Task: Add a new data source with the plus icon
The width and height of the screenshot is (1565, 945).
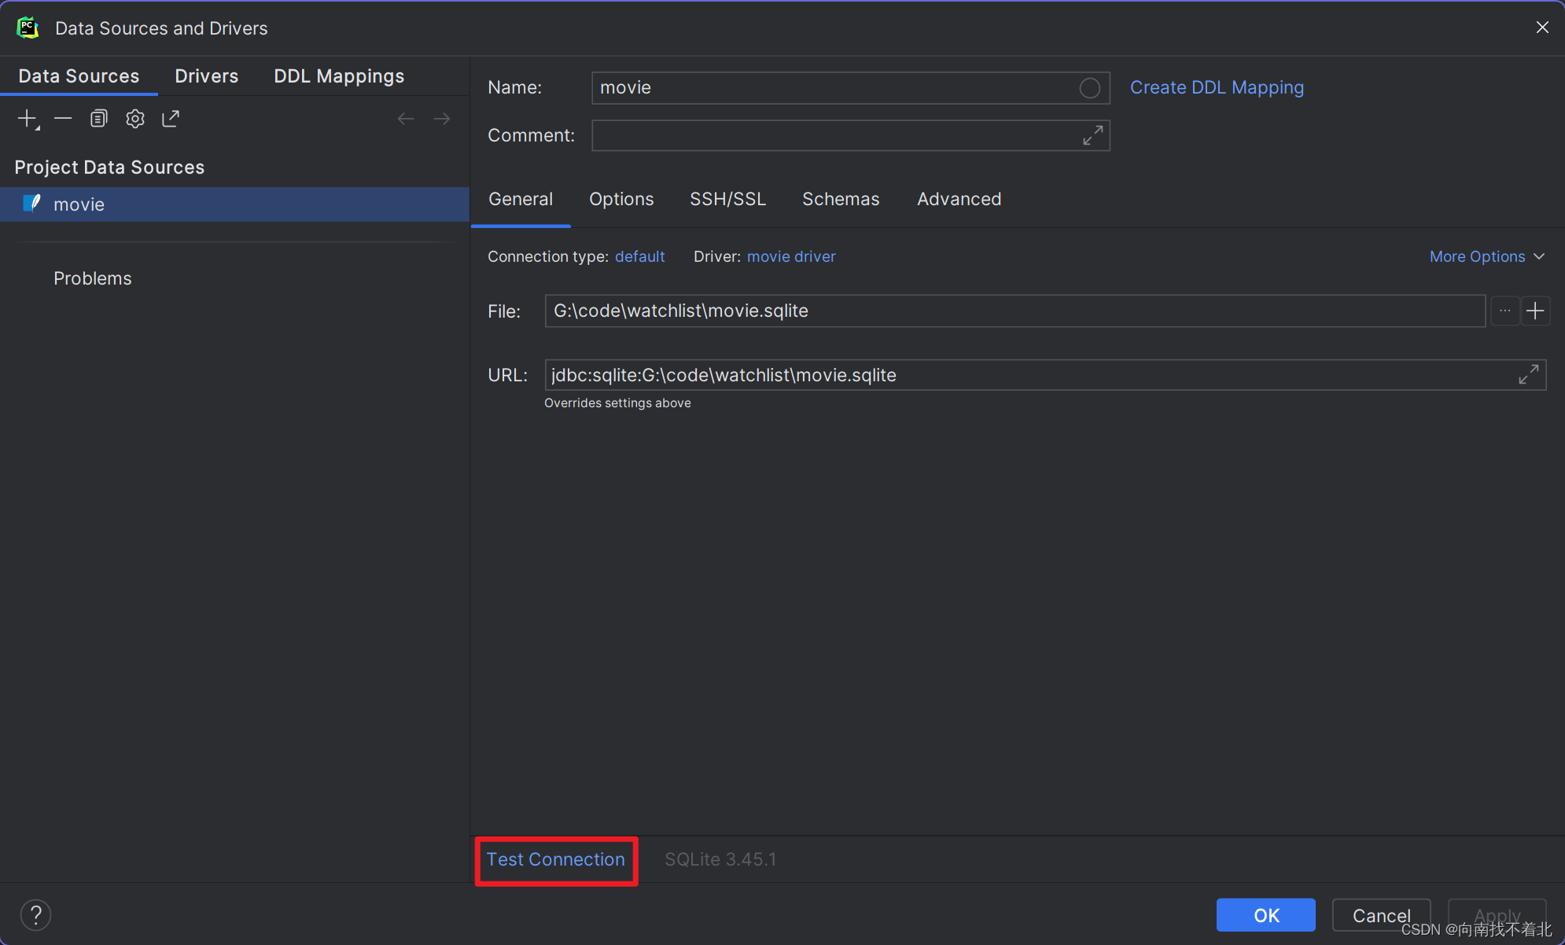Action: pos(26,118)
